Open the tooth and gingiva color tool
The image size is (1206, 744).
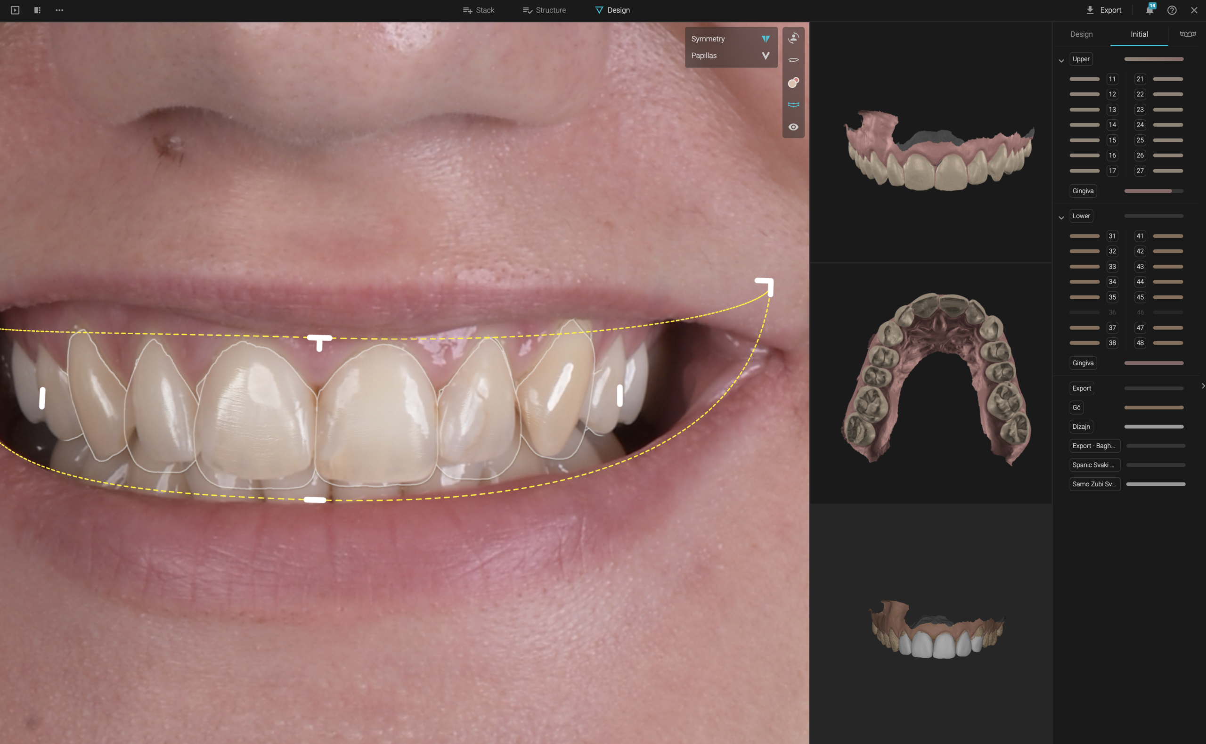click(793, 82)
